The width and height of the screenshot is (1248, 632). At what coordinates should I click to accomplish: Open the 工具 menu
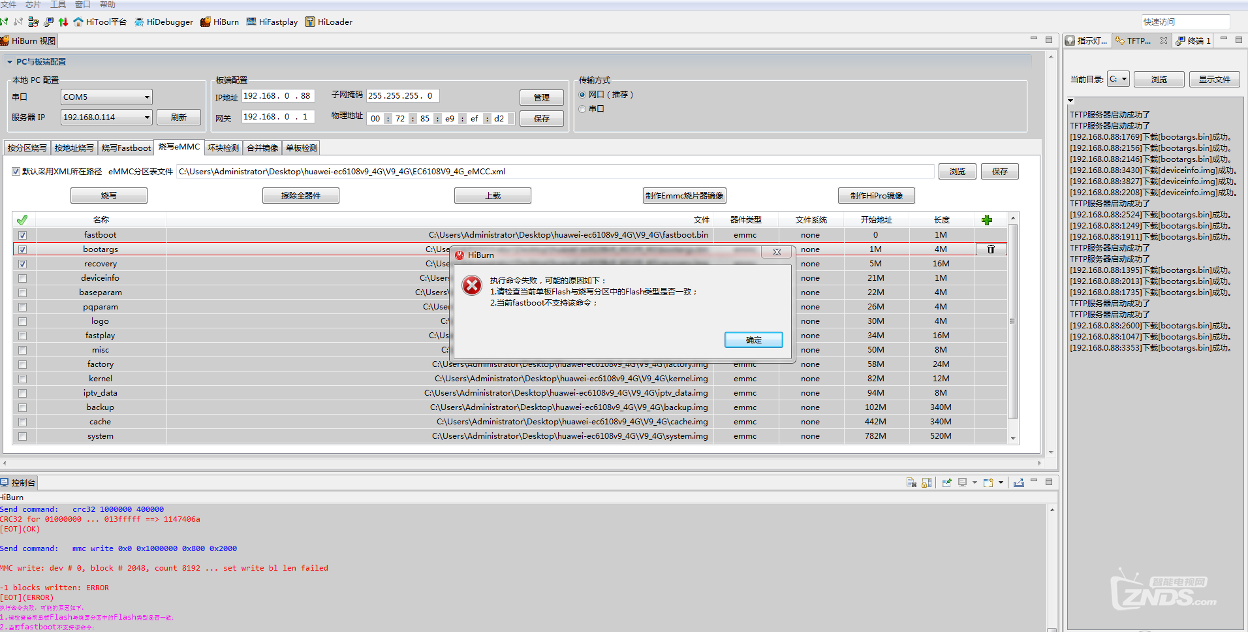pyautogui.click(x=58, y=5)
